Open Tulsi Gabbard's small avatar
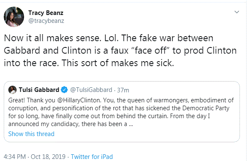Viewport: 247px width, 161px height. pos(12,90)
